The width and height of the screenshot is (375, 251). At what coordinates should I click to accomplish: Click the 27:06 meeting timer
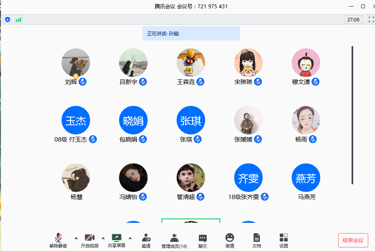coord(353,19)
